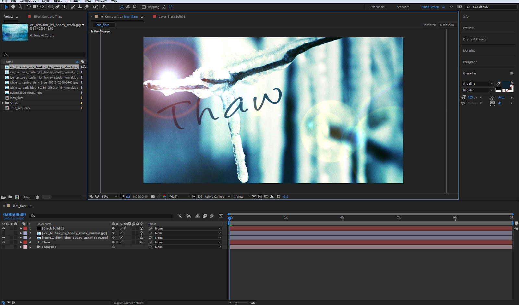The width and height of the screenshot is (519, 305).
Task: Reset the exposure in the viewer
Action: point(278,196)
